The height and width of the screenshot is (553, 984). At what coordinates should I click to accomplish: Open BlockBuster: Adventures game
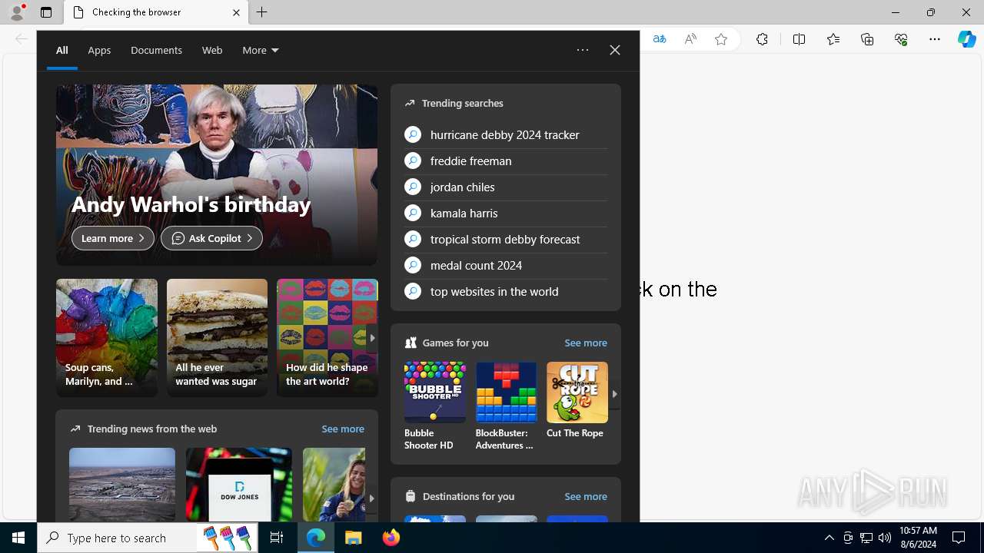506,406
